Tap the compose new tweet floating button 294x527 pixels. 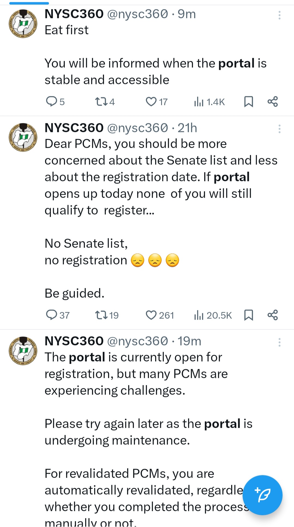pyautogui.click(x=262, y=495)
